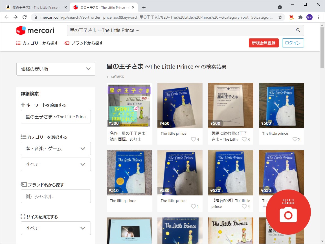
Task: Favorite the ¥450 The little prince listing
Action: coord(194,139)
